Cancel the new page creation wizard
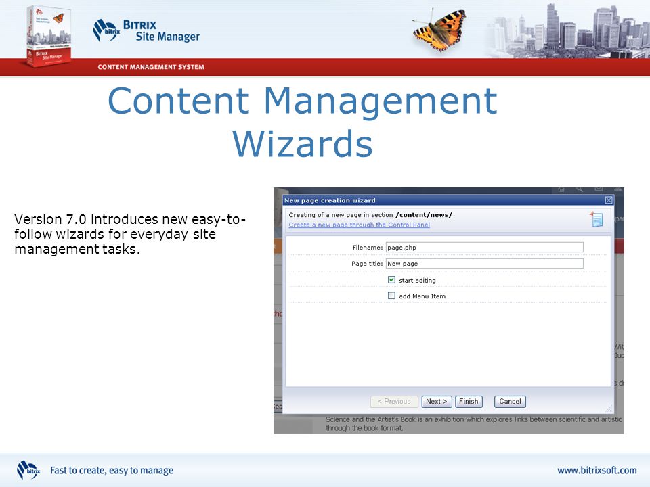The image size is (650, 487). [x=510, y=401]
